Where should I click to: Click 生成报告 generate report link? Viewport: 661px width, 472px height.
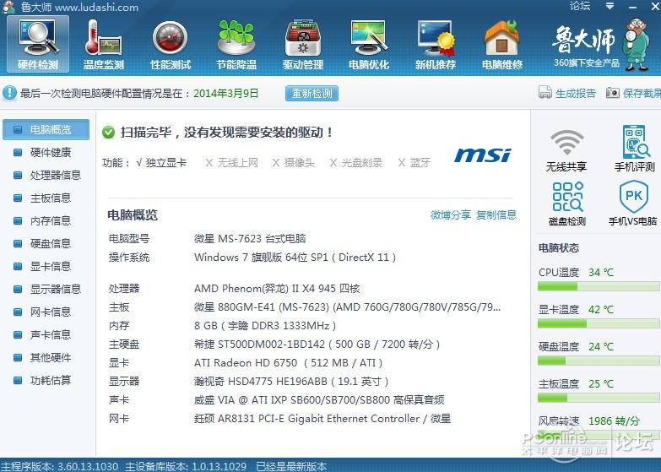[x=576, y=93]
